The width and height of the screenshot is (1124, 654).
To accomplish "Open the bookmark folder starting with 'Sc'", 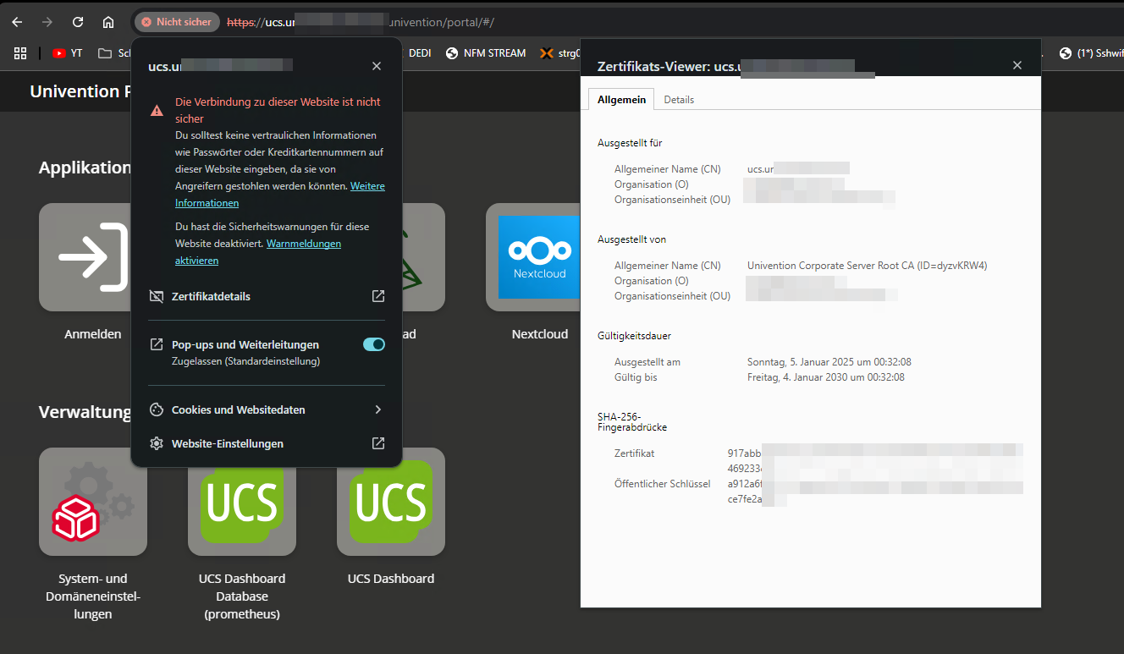I will (x=114, y=52).
